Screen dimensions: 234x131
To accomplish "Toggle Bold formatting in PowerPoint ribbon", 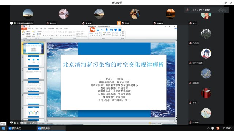I will pos(44,36).
